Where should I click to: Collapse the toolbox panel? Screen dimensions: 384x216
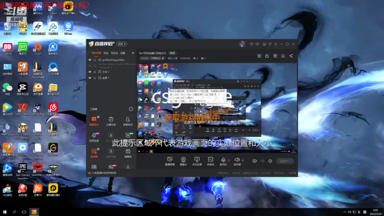click(x=131, y=109)
